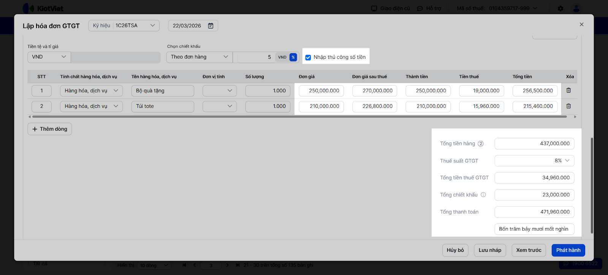
Task: Open Đơn vị tính dropdown for Bộ quà tặng
Action: point(220,91)
